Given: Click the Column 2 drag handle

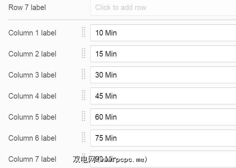Looking at the screenshot, I should [x=84, y=54].
